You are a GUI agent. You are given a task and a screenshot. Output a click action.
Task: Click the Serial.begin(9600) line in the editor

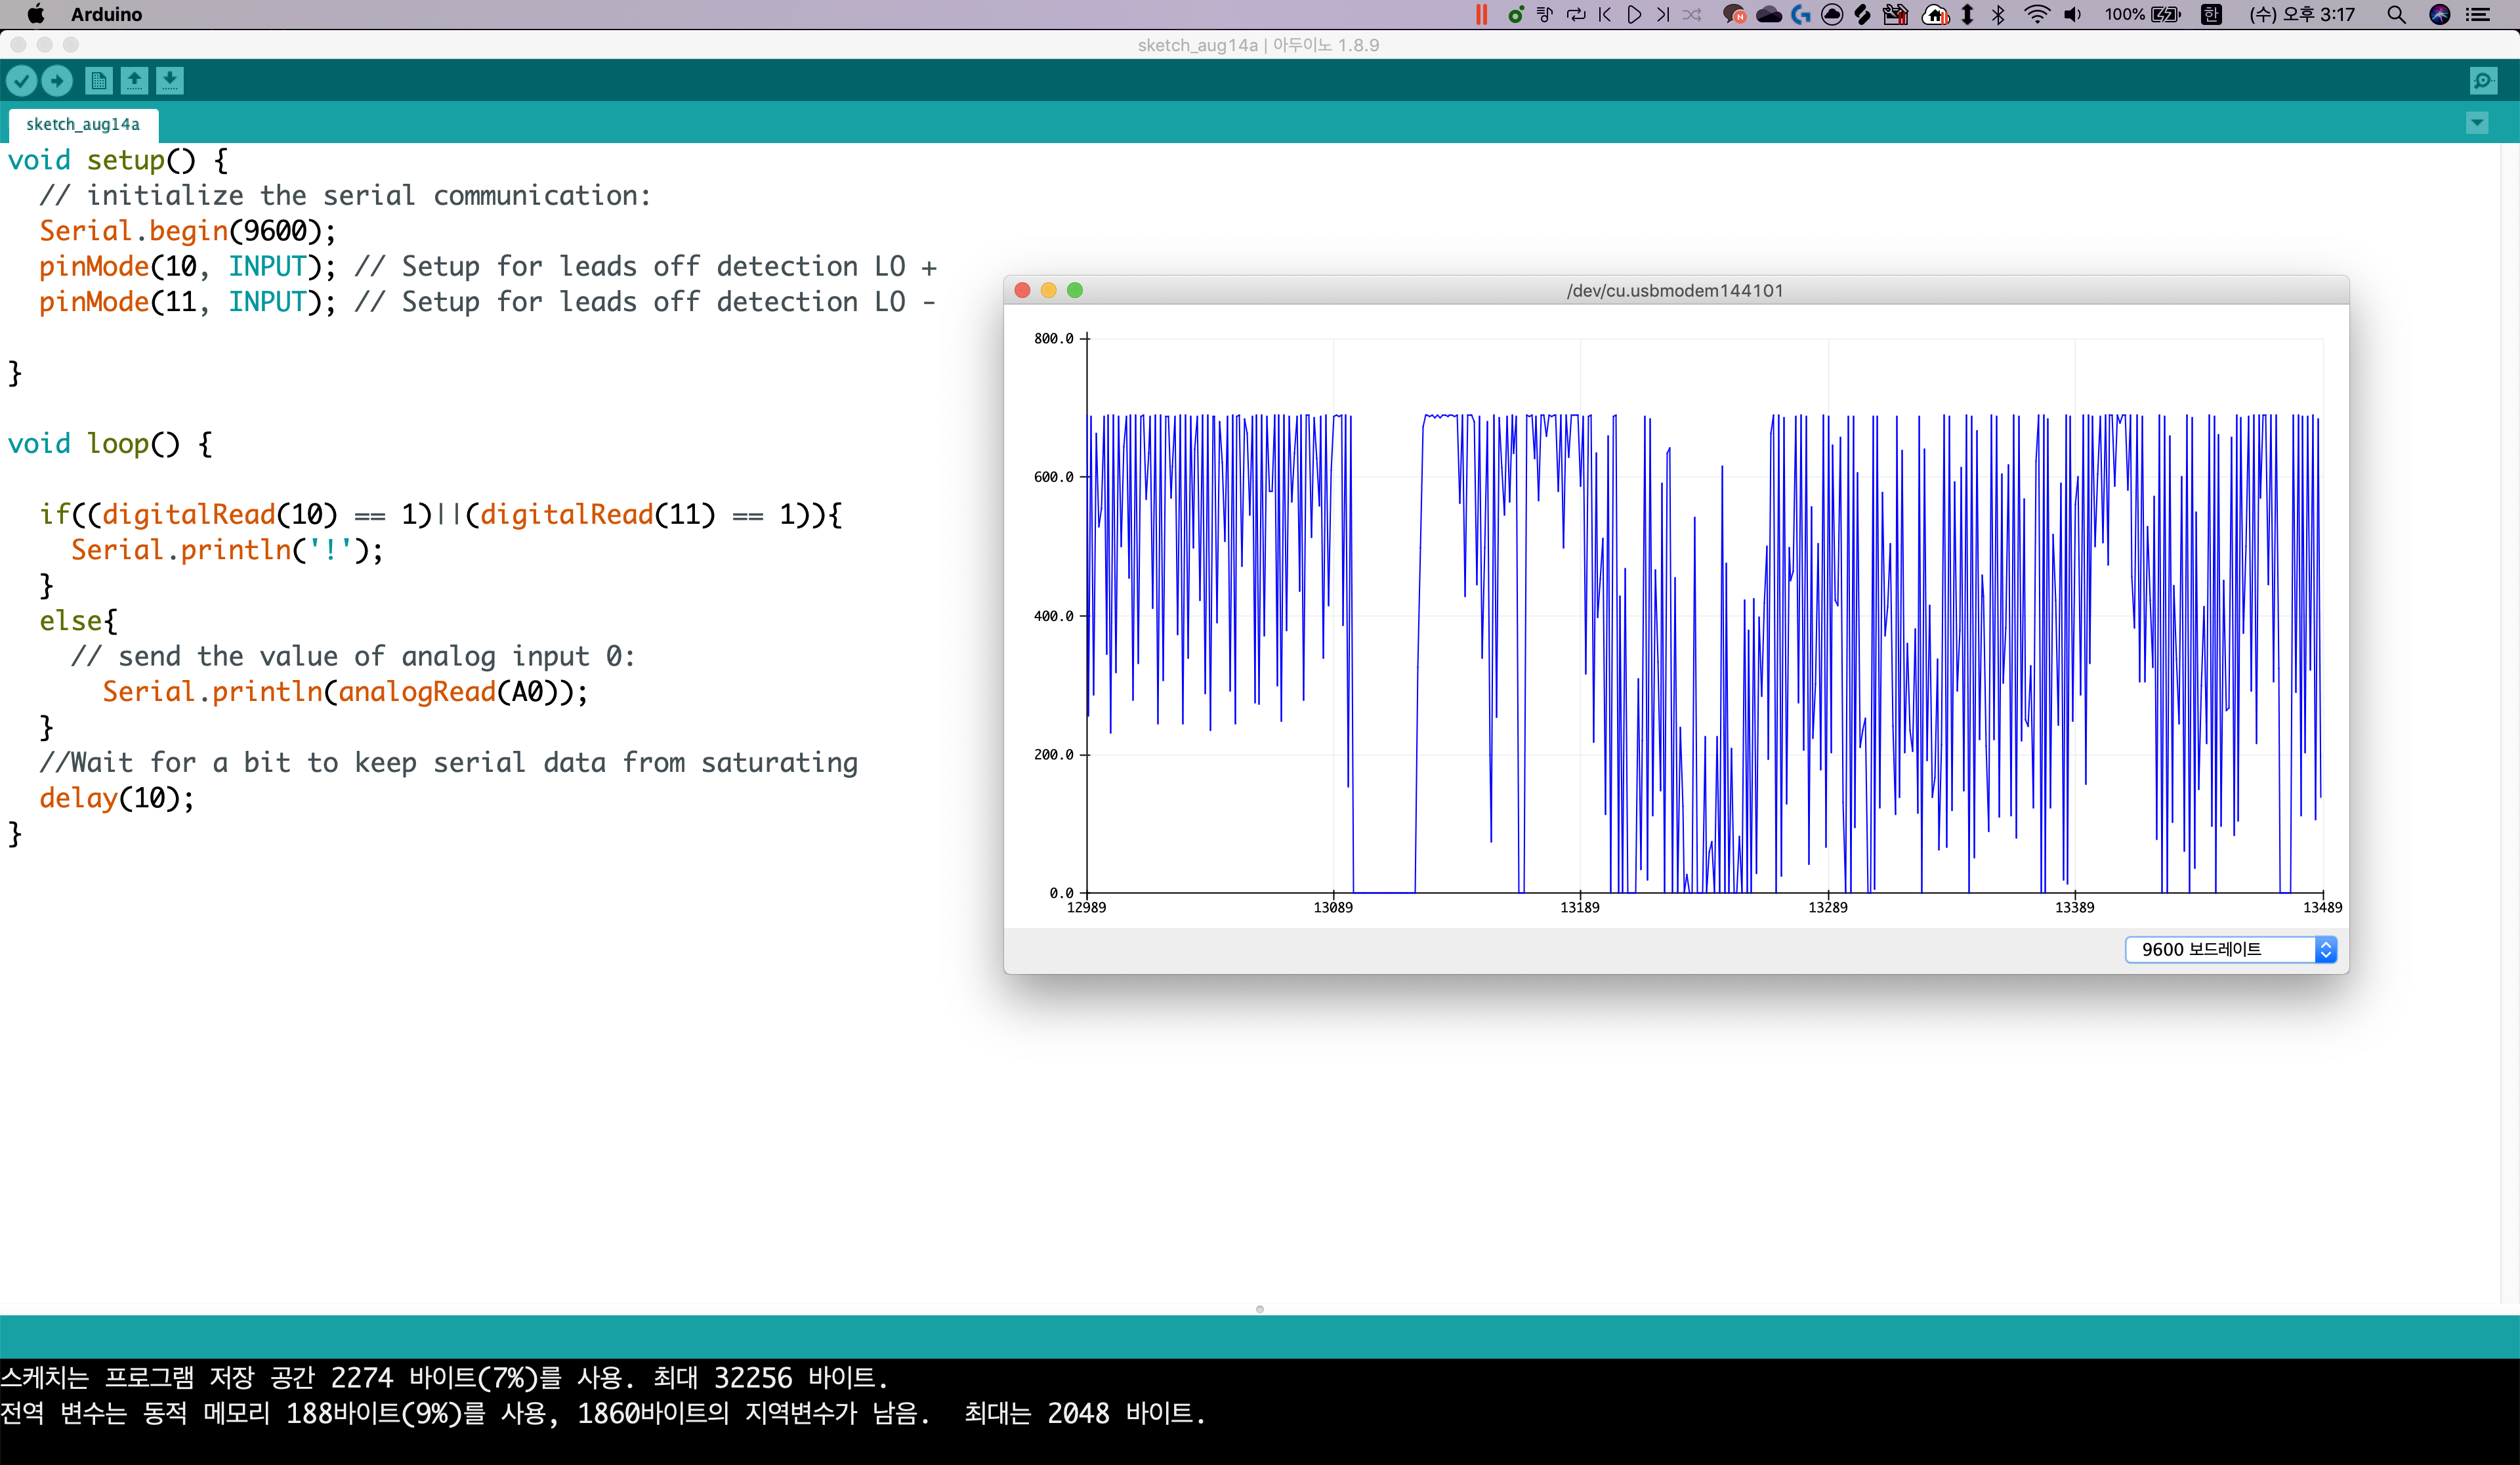pos(187,231)
